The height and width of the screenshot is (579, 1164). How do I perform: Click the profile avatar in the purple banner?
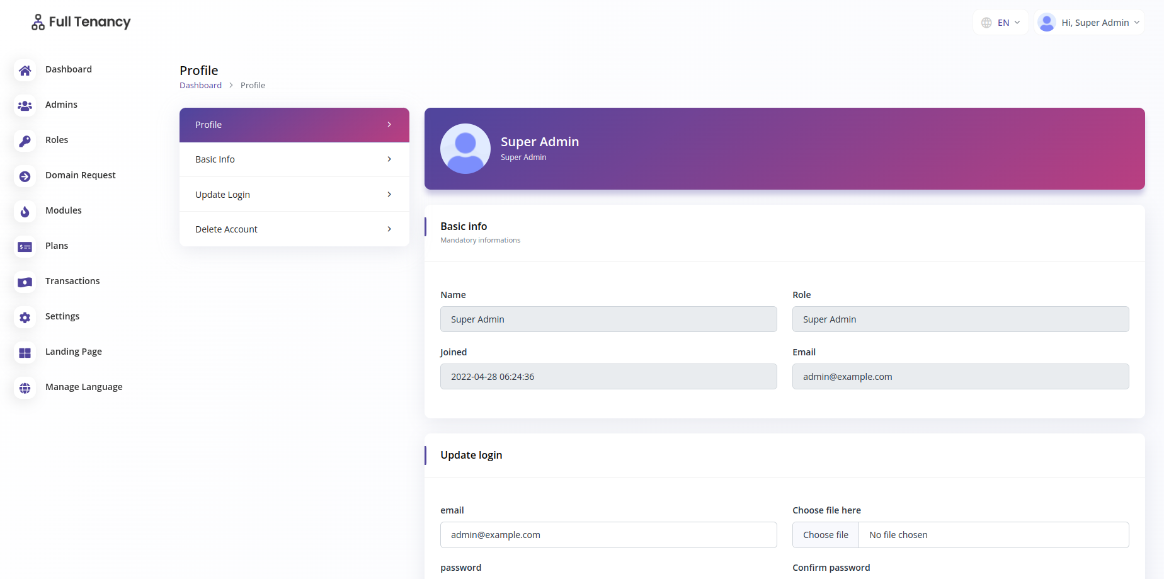pyautogui.click(x=465, y=149)
